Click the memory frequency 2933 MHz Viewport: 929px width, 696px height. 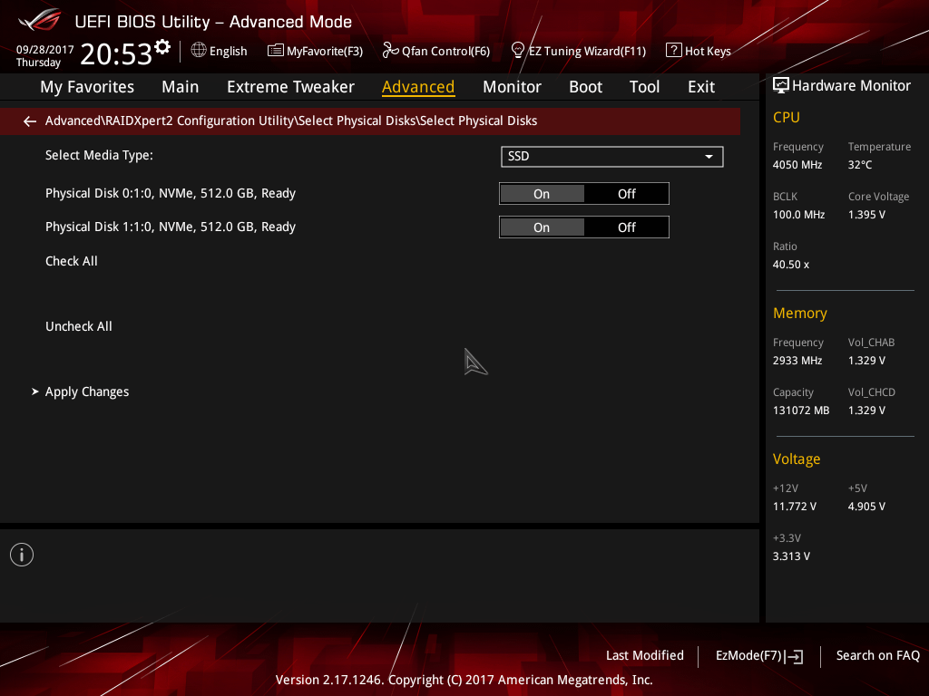797,361
